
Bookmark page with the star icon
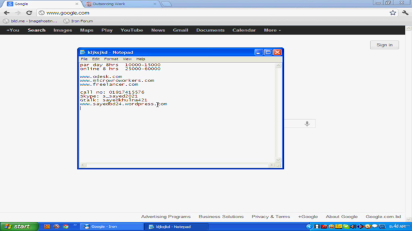click(x=393, y=13)
